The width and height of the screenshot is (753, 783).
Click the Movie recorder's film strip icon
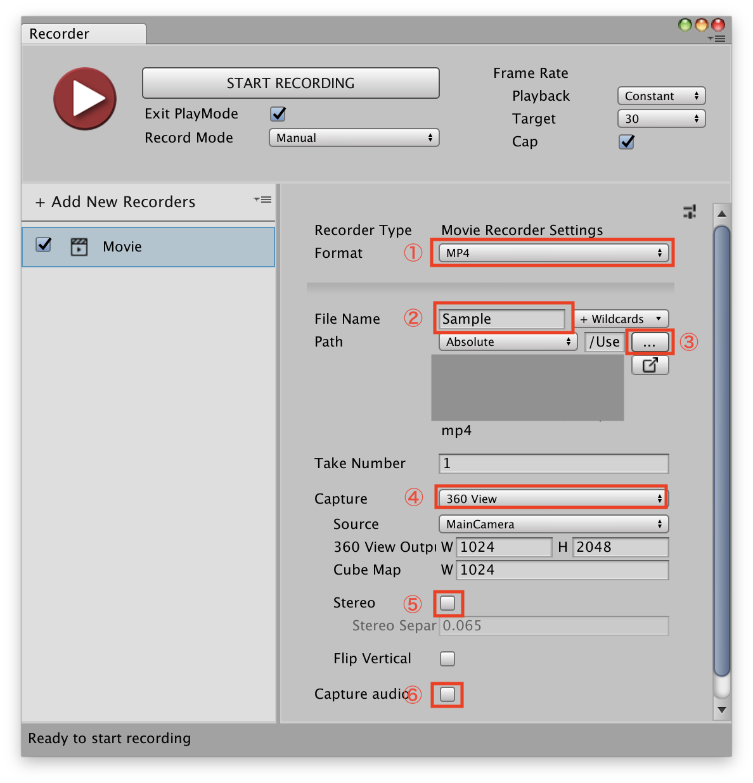click(x=79, y=246)
